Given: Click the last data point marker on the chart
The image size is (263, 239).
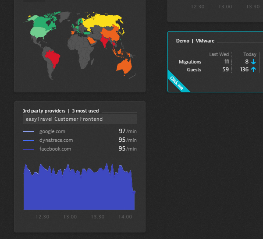Looking at the screenshot, I should point(134,192).
